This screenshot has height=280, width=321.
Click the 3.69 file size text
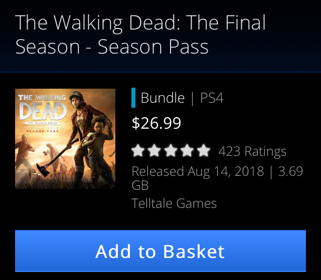click(x=290, y=171)
